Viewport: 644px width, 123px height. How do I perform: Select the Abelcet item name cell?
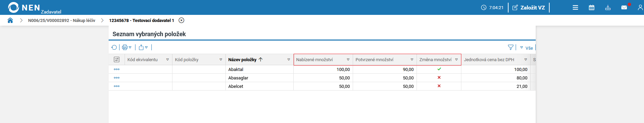tap(259, 86)
